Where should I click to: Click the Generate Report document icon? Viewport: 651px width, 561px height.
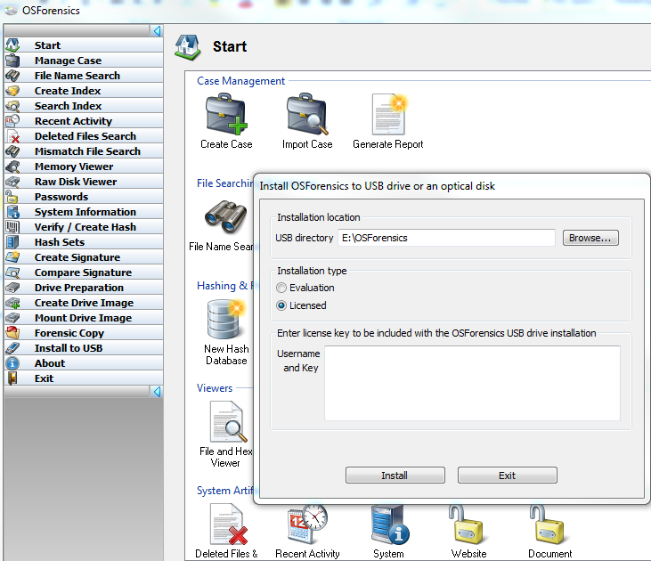388,114
